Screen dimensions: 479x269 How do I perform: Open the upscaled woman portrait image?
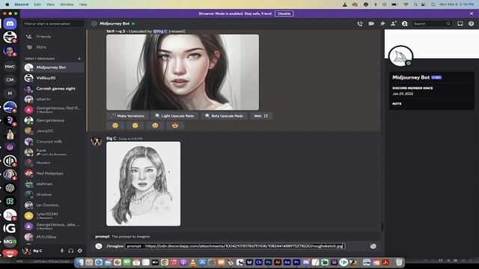coord(183,72)
